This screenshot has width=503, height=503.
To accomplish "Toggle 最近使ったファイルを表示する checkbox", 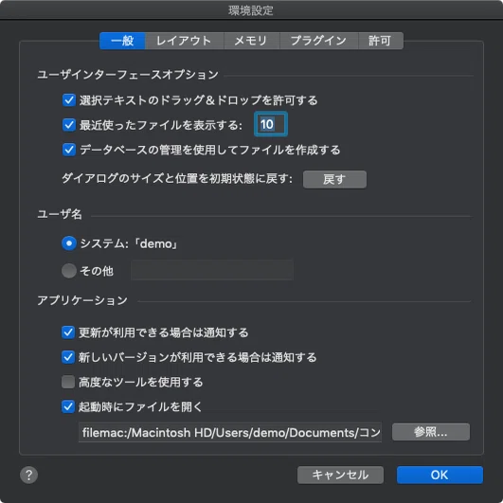I will click(69, 125).
